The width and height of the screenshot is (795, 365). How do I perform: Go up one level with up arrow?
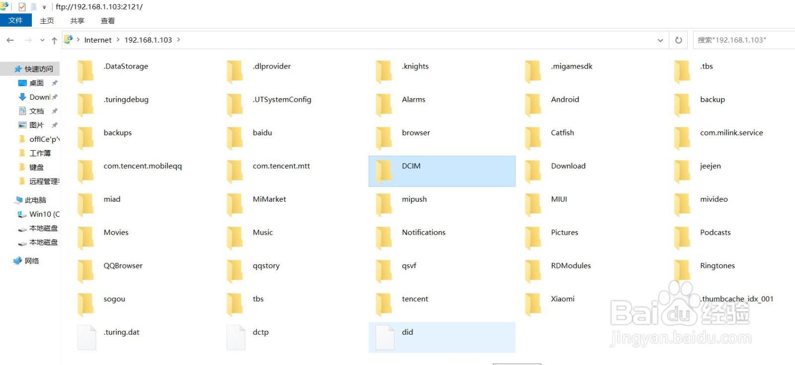click(x=54, y=40)
